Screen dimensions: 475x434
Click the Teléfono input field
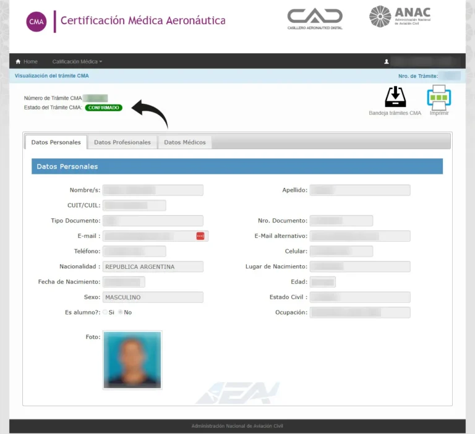pos(134,252)
